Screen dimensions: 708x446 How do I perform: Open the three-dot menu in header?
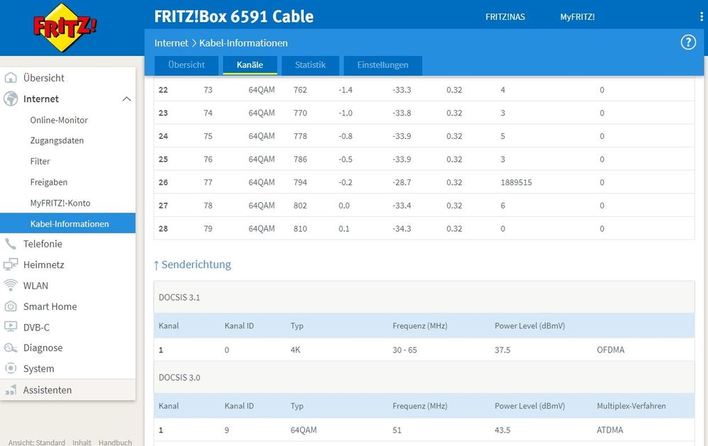tap(701, 17)
